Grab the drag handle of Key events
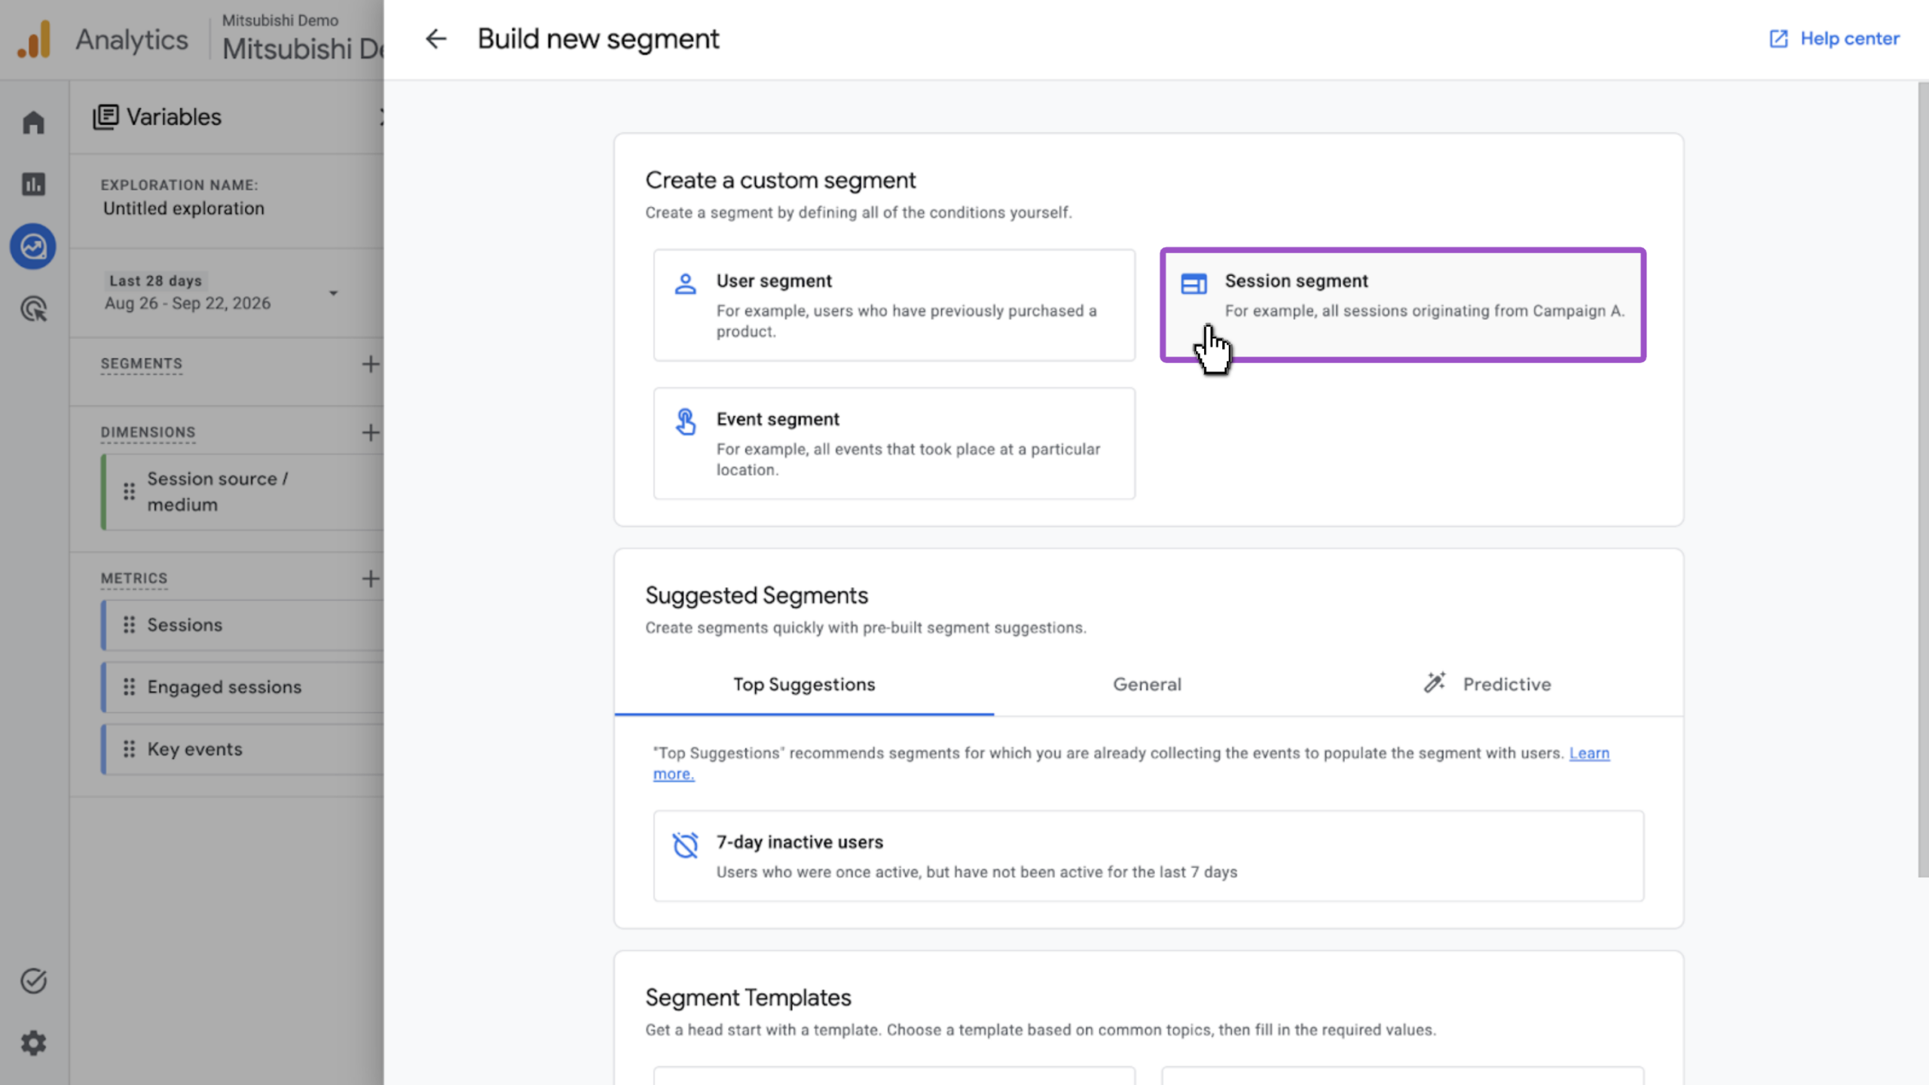Screen dimensions: 1929x1085 point(129,750)
